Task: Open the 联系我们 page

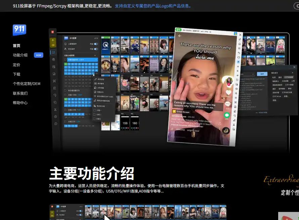Action: click(x=20, y=93)
